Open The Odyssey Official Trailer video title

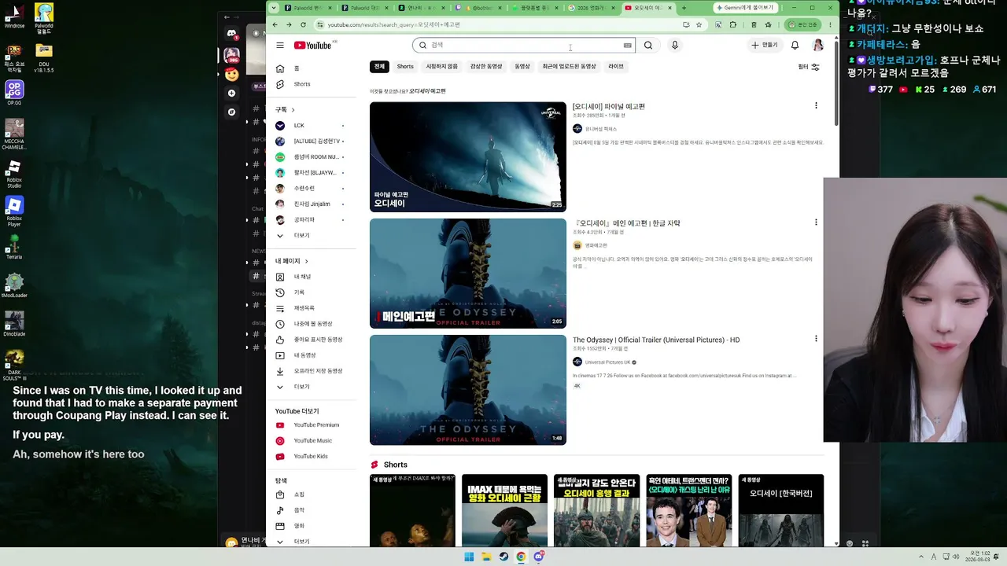click(656, 340)
